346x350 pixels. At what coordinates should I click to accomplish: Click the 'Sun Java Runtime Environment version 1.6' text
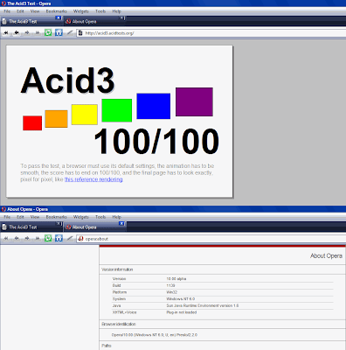[203, 305]
